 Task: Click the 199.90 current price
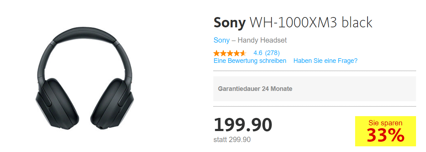tap(243, 125)
